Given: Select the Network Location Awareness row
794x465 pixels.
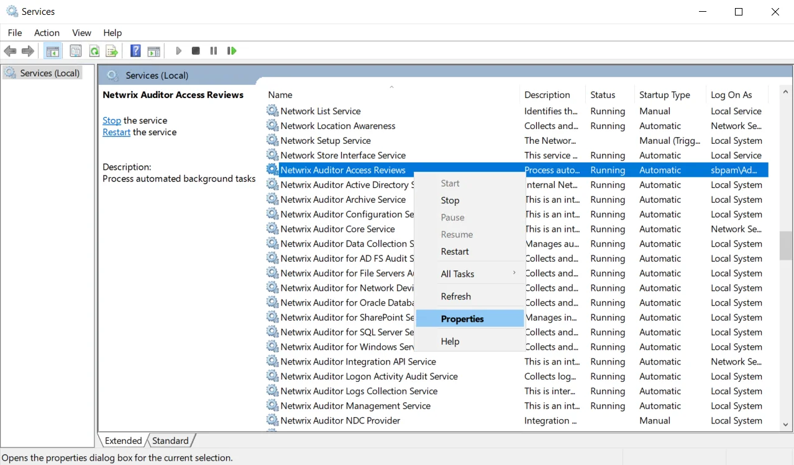Looking at the screenshot, I should tap(517, 126).
